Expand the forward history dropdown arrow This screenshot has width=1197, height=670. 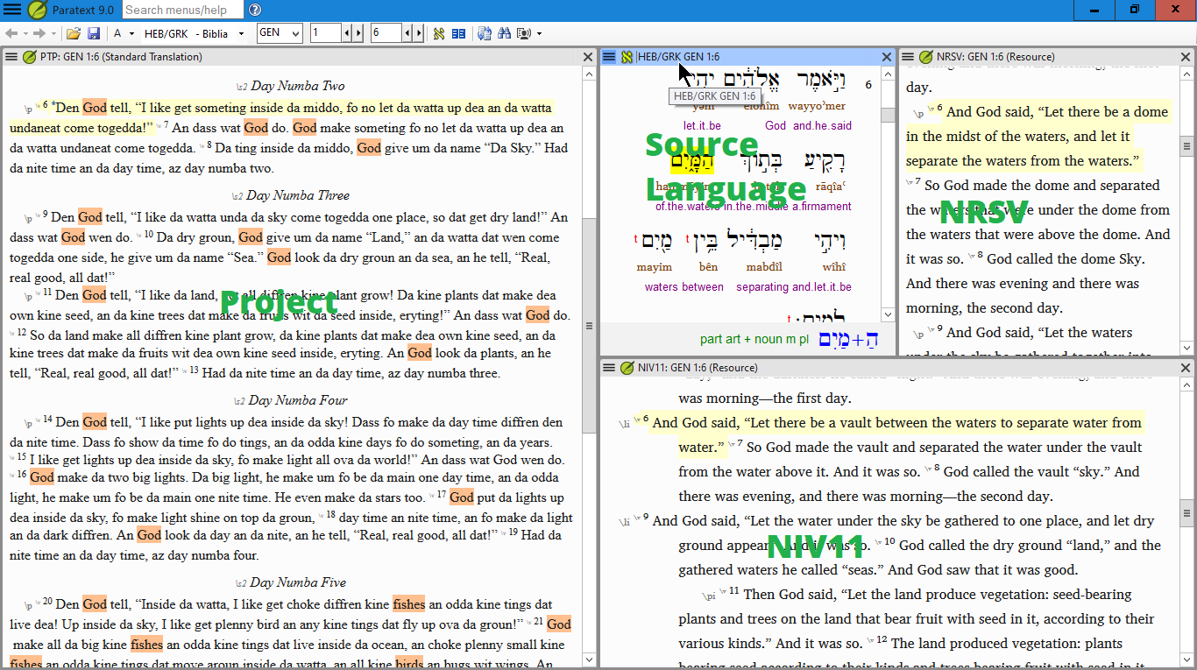click(x=53, y=33)
